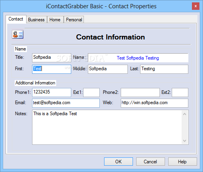Image resolution: width=203 pixels, height=172 pixels.
Task: Click the contact card icon
Action: [18, 34]
